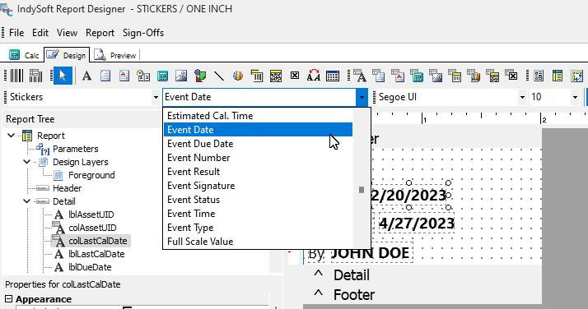The width and height of the screenshot is (588, 309).
Task: Select the Rich Text tool icon
Action: 124,76
